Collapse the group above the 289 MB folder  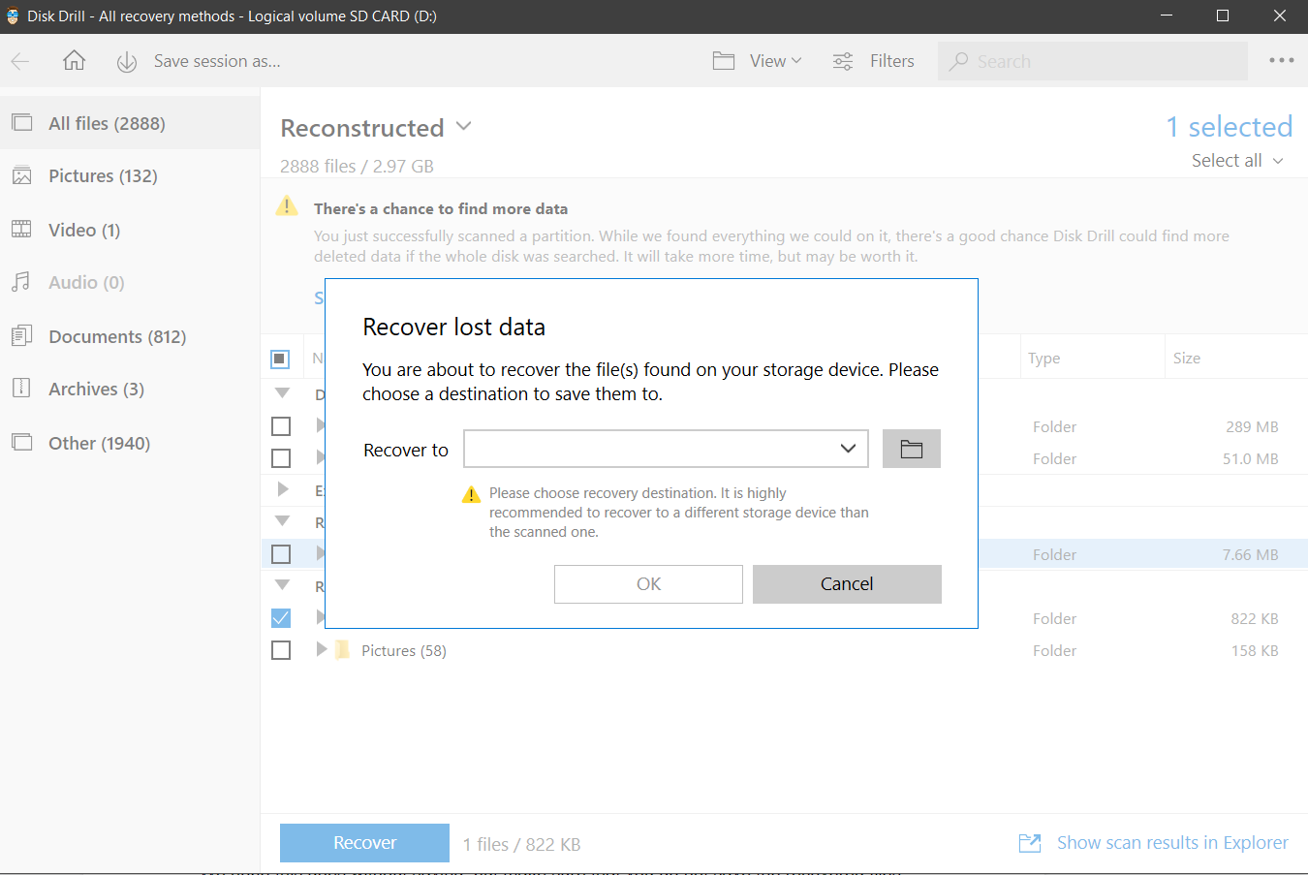tap(283, 393)
